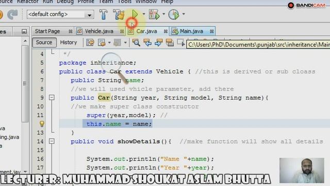Collapse the Car constructor code fold
The image size is (330, 186).
click(52, 98)
